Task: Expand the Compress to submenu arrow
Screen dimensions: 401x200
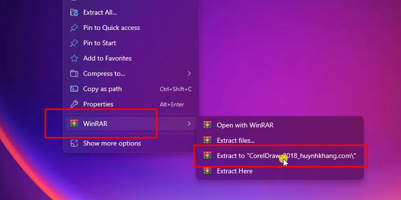Action: (x=189, y=73)
